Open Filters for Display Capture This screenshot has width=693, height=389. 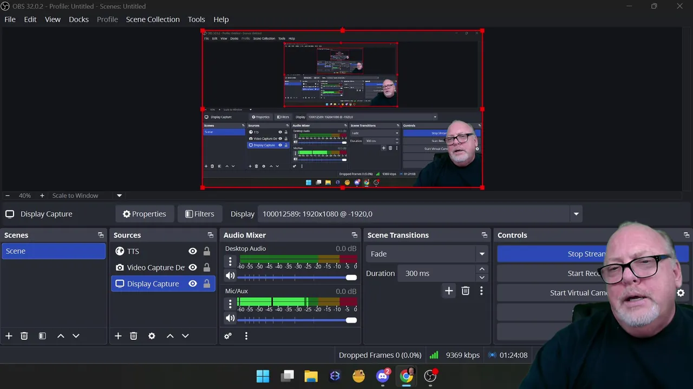199,214
